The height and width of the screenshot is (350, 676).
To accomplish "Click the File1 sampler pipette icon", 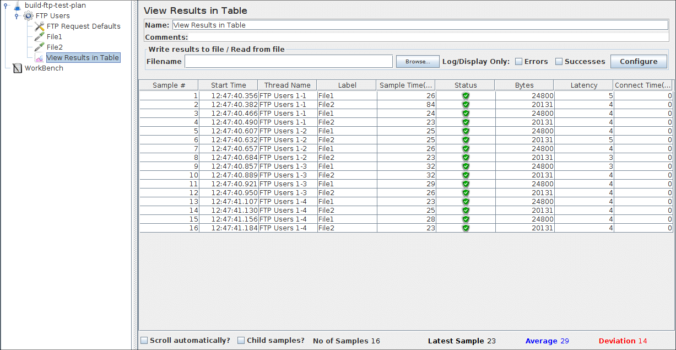I will tap(39, 37).
